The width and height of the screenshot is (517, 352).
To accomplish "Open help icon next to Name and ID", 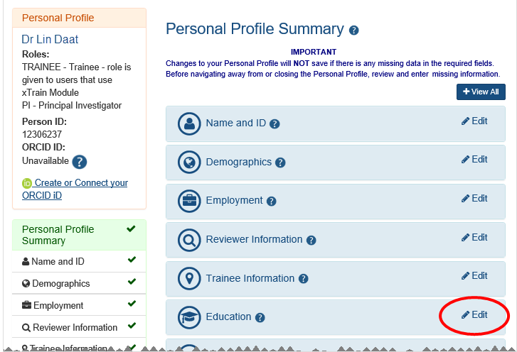I will tap(275, 124).
